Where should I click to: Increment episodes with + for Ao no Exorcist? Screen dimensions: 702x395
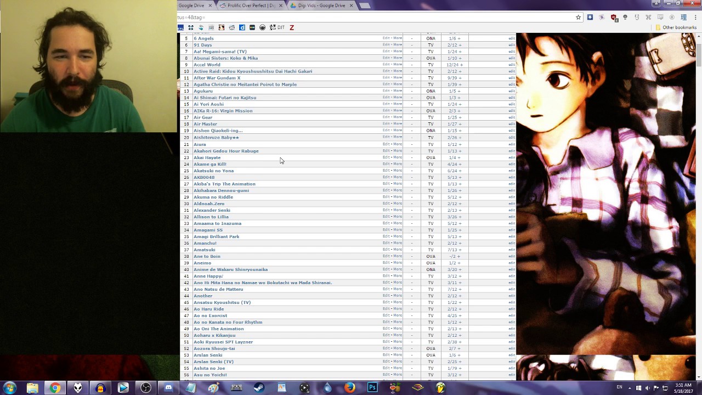460,315
